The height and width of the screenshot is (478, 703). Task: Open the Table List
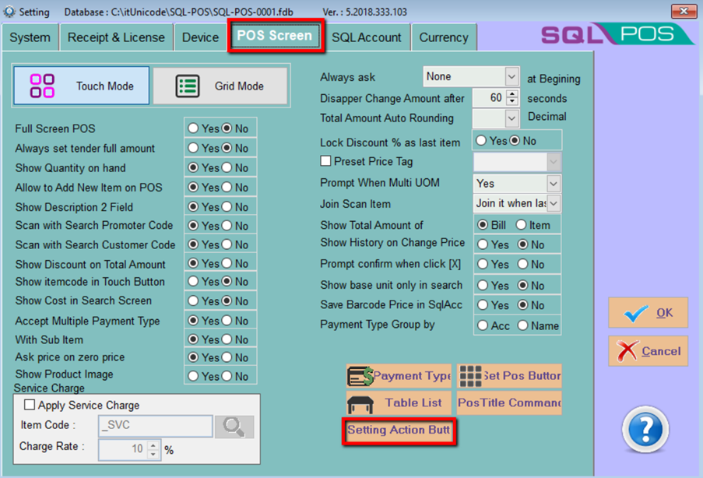(399, 403)
